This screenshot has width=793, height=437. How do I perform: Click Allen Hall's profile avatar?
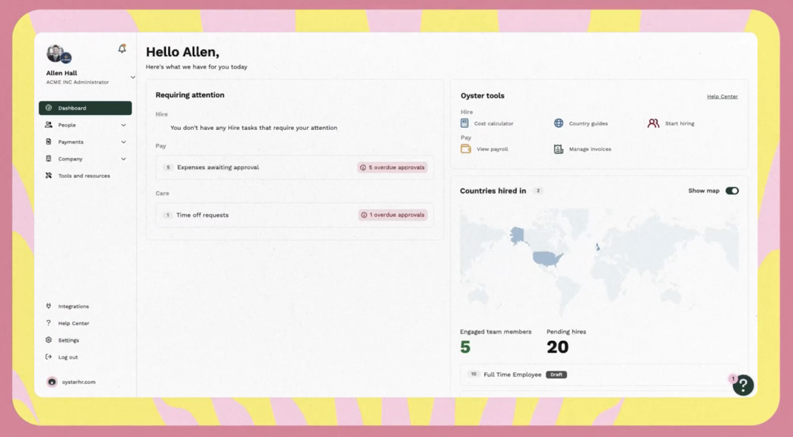coord(55,53)
